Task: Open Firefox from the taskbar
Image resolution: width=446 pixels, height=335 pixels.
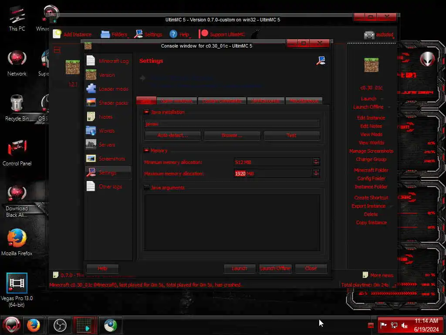Action: point(34,325)
